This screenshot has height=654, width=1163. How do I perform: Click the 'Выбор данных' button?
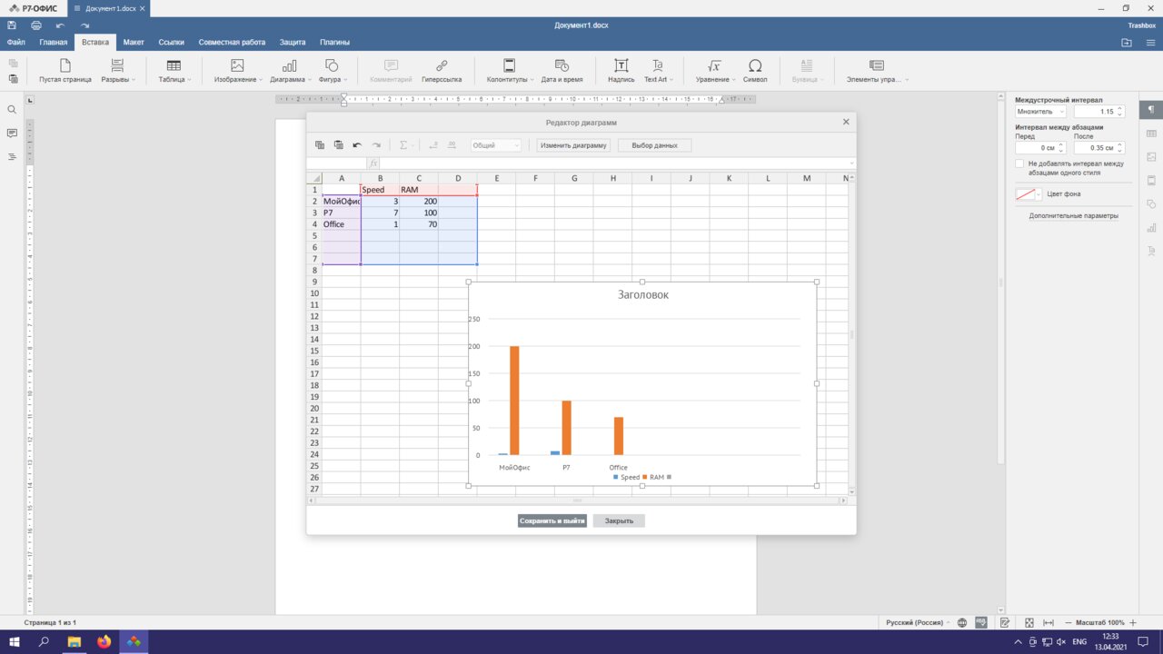click(x=654, y=145)
